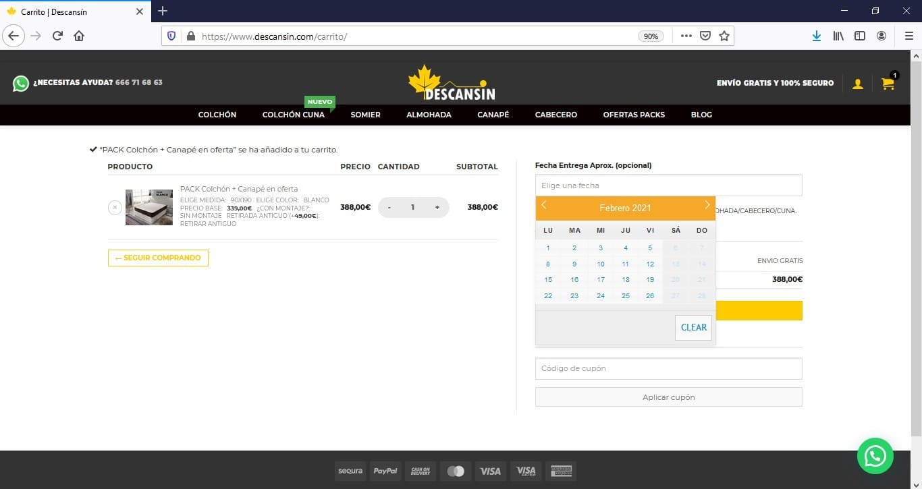This screenshot has width=922, height=489.
Task: Bookmark this page with the star icon
Action: [x=724, y=36]
